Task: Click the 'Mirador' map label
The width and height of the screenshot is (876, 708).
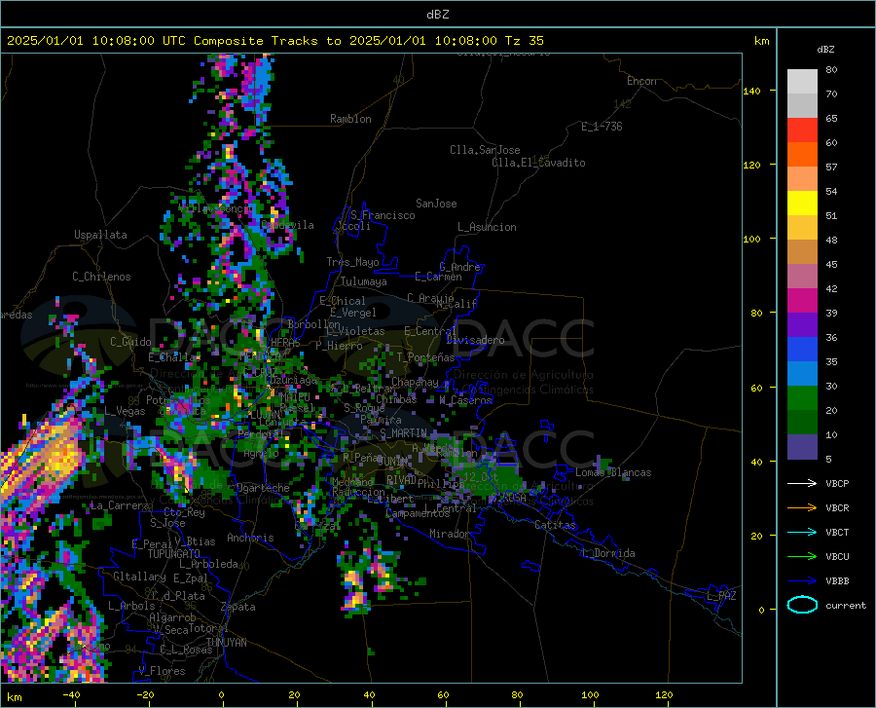Action: 450,534
